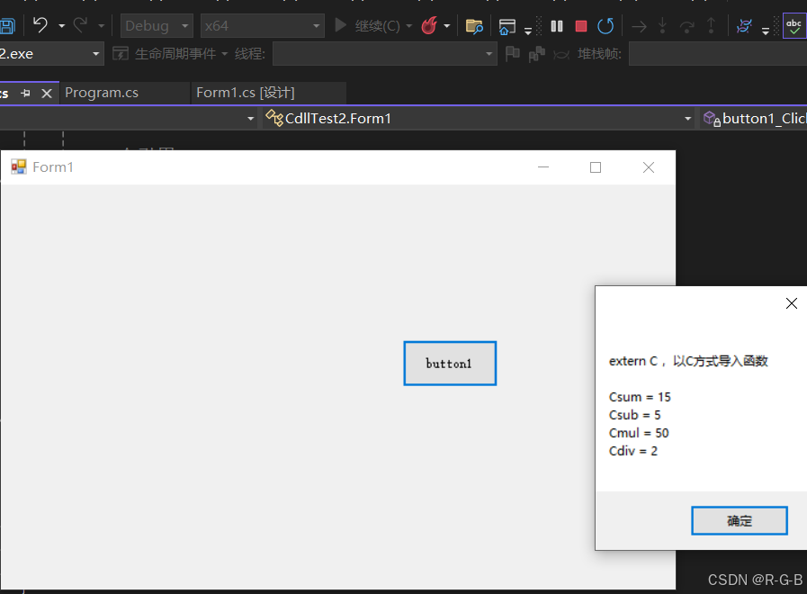Toggle the pin on the docked document tab
This screenshot has height=594, width=807.
[x=28, y=93]
